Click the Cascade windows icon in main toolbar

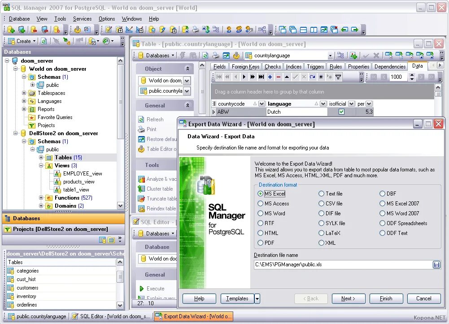click(x=293, y=30)
